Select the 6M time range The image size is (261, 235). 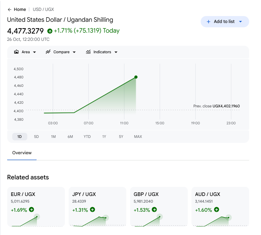[70, 136]
